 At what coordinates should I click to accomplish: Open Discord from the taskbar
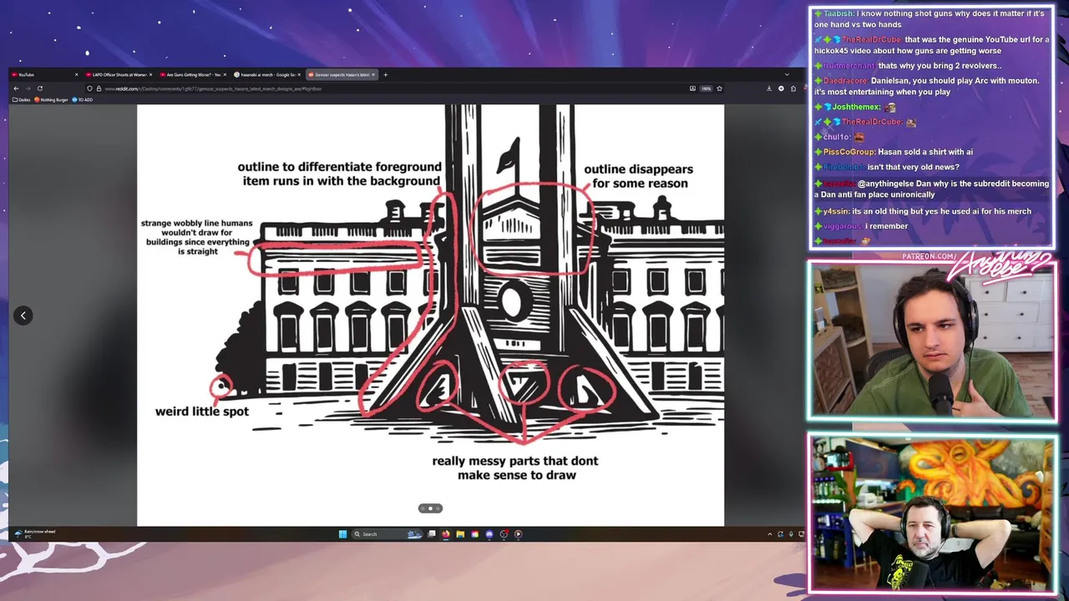click(489, 534)
